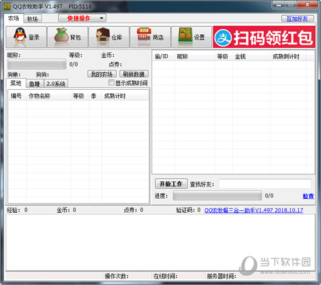
Task: Select the 菜地 tab
Action: [x=16, y=83]
